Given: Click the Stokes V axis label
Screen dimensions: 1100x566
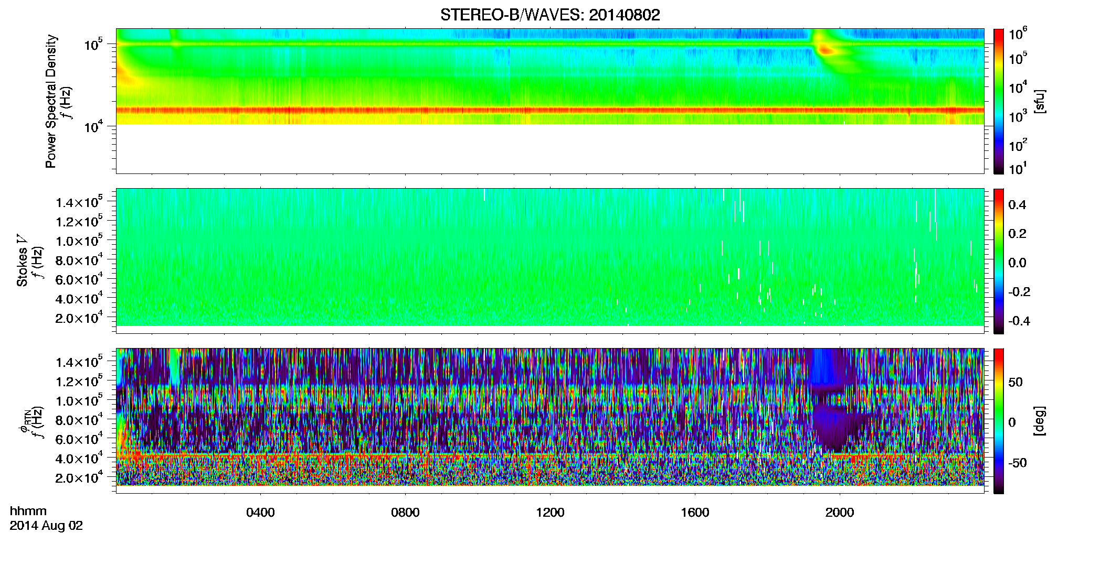Looking at the screenshot, I should click(x=22, y=260).
